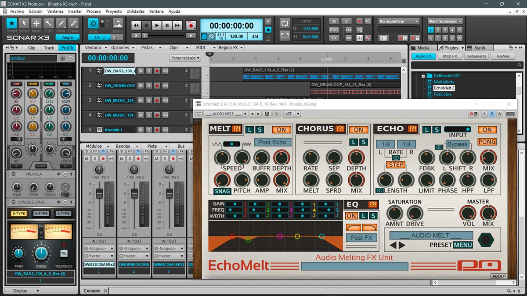Viewport: 527px width, 296px height.
Task: Select FireCobra in the plugin list
Action: [x=443, y=94]
